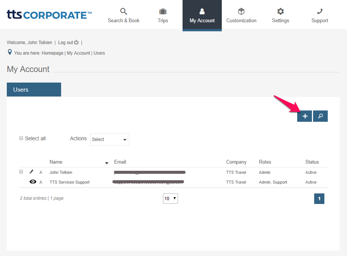Select the Users tab
This screenshot has height=256, width=347.
34,90
